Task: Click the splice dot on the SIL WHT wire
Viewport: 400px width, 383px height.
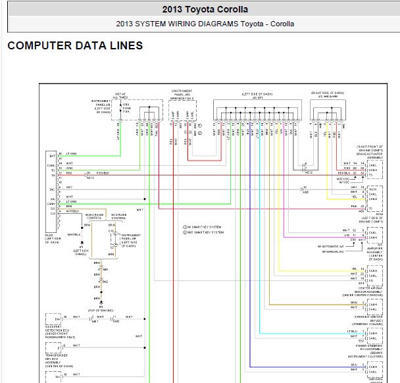Action: click(145, 199)
